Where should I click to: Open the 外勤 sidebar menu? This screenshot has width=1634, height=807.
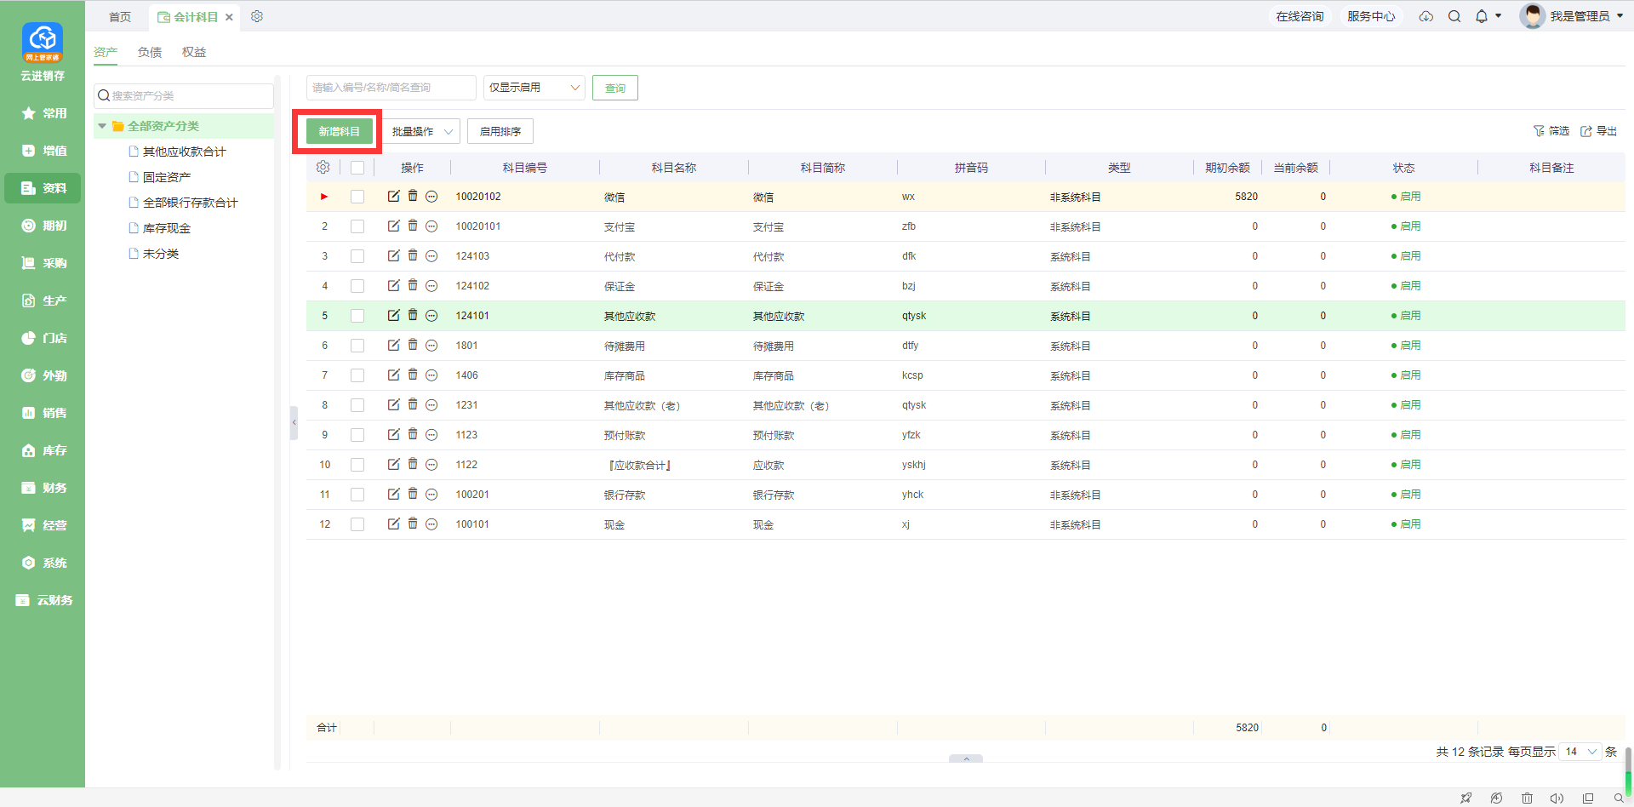point(43,375)
